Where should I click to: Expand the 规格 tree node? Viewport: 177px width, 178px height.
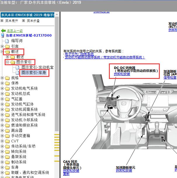pos(2,78)
